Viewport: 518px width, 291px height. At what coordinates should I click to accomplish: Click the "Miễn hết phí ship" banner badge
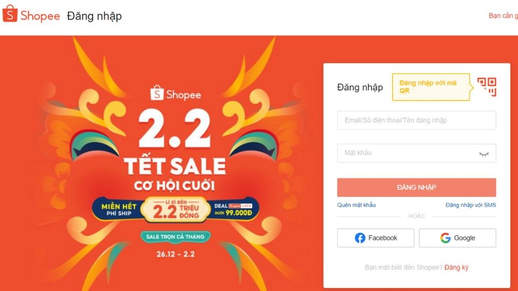(x=115, y=210)
